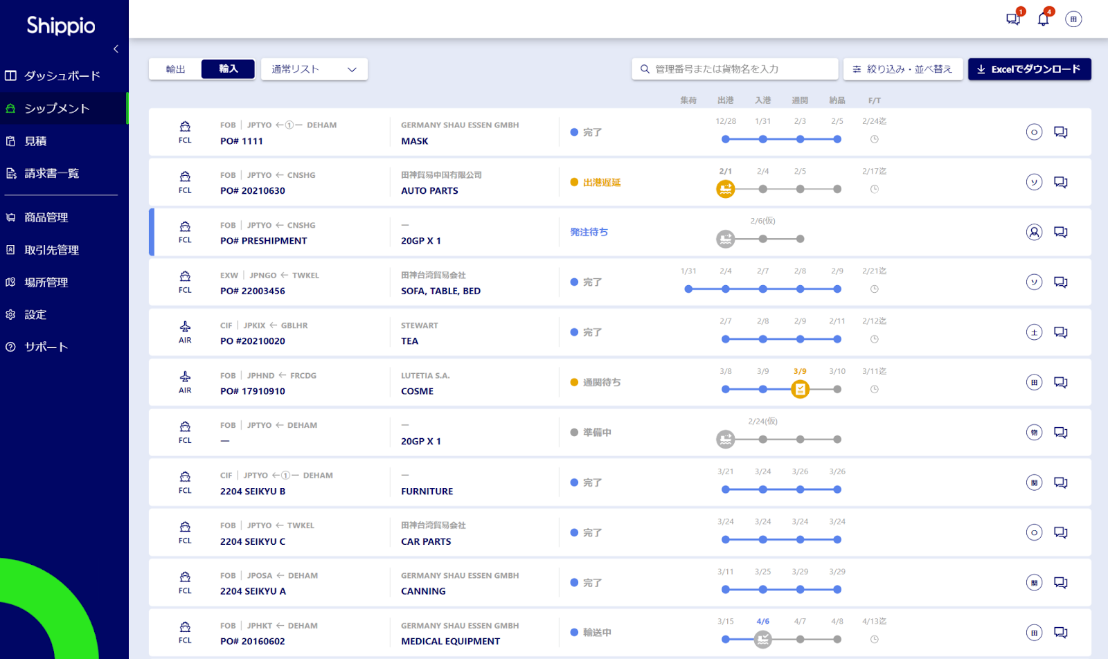Collapse the sidebar with the chevron arrow
Screen dimensions: 1108x659
click(116, 49)
